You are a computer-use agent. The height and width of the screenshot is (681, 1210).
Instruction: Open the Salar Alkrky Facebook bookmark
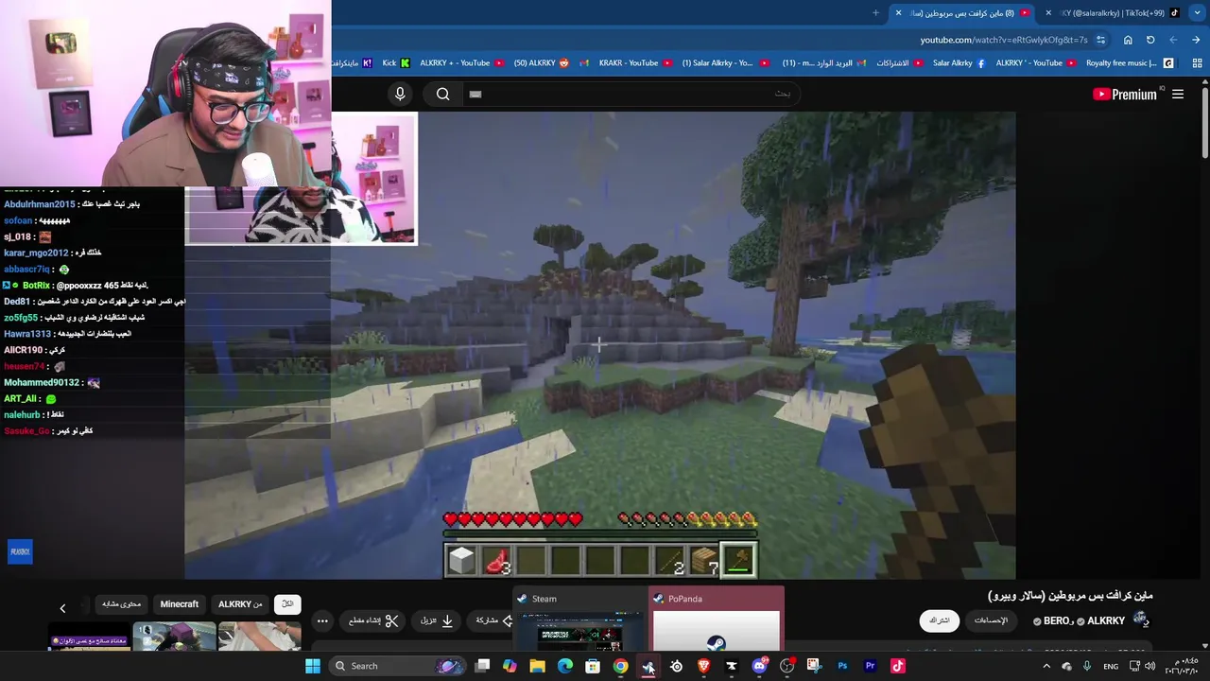[x=959, y=63]
